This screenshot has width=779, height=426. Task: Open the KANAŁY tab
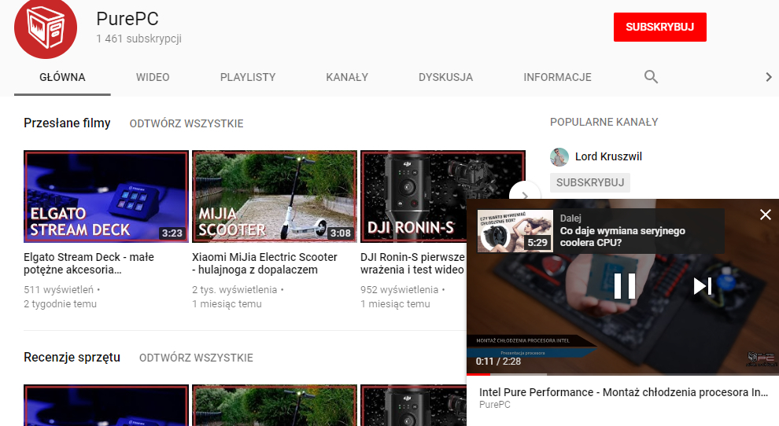point(347,78)
